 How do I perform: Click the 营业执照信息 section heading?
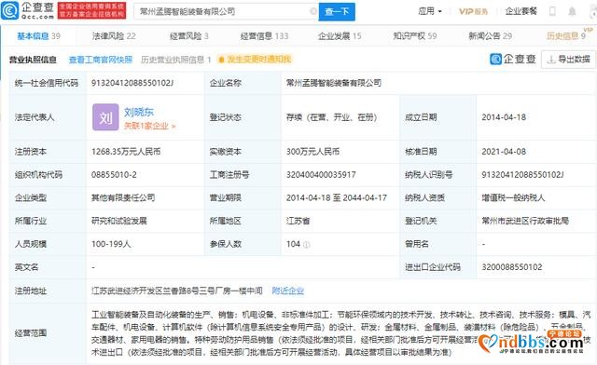[x=34, y=60]
